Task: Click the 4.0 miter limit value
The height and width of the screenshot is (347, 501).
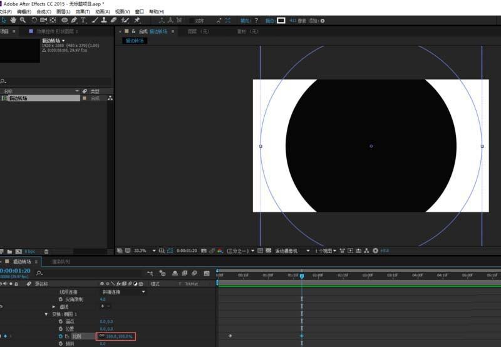Action: (103, 299)
